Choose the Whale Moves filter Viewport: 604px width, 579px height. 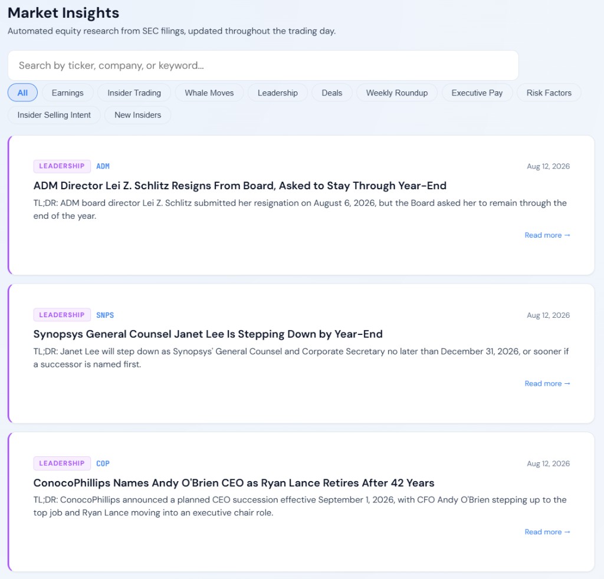209,93
